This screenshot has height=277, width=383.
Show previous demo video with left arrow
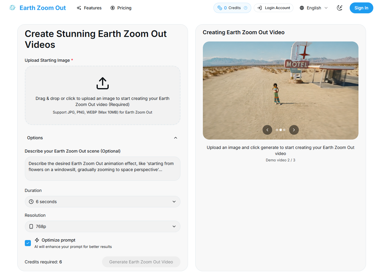(267, 130)
